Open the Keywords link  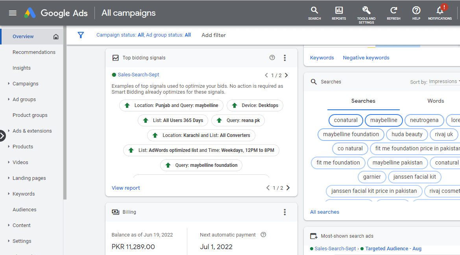tap(322, 58)
